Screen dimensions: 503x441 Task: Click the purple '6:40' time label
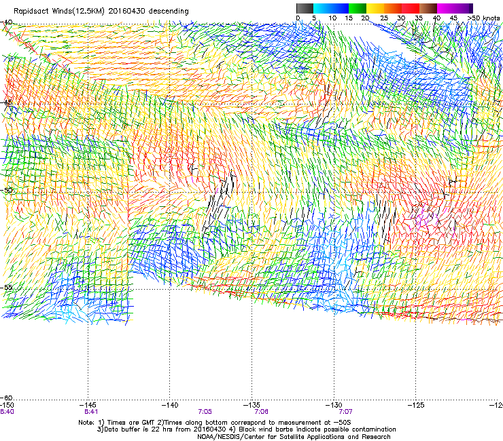[x=7, y=412]
